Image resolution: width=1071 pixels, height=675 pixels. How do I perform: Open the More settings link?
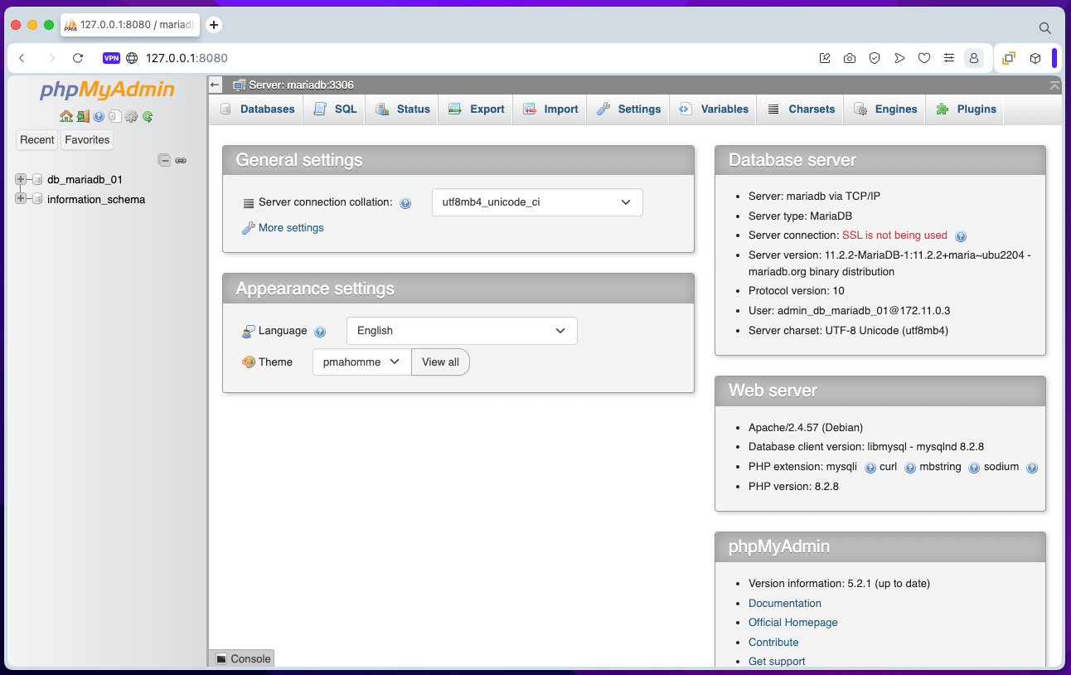[290, 228]
